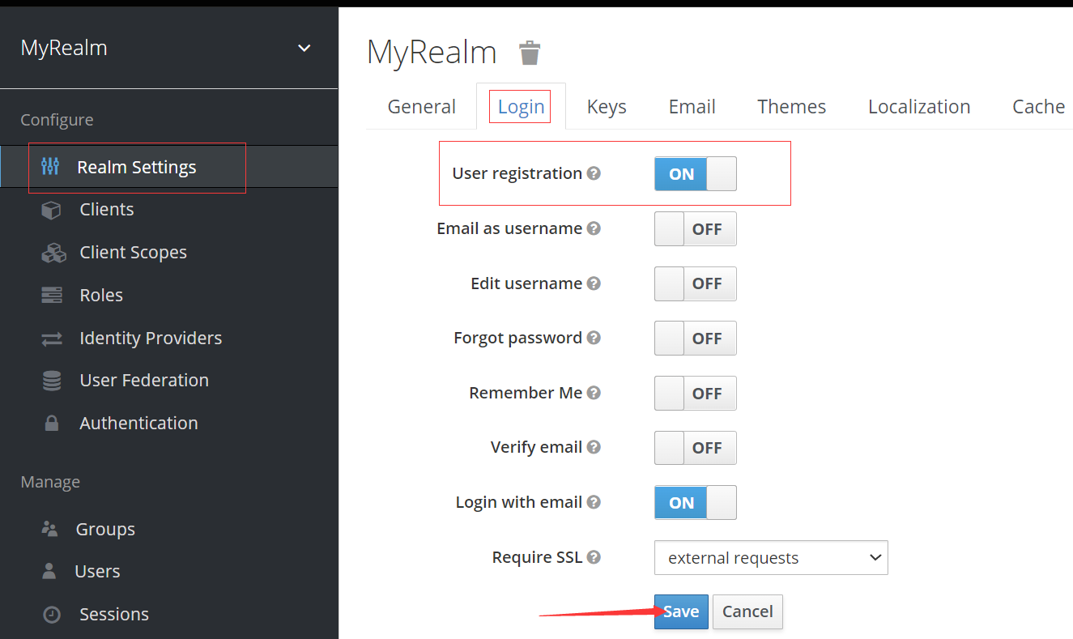This screenshot has width=1073, height=639.
Task: Enable the Edit username switch
Action: pos(696,283)
